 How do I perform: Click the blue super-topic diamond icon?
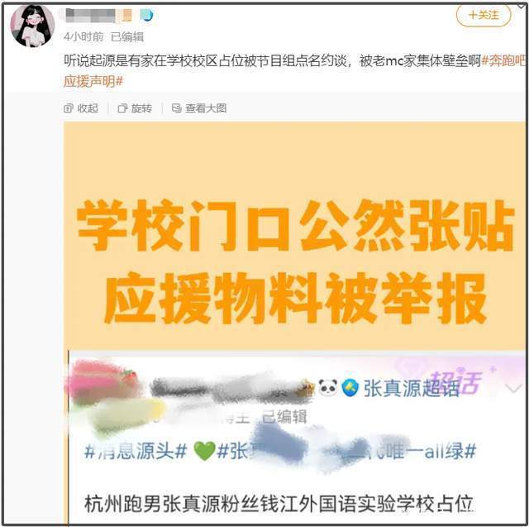pos(350,387)
